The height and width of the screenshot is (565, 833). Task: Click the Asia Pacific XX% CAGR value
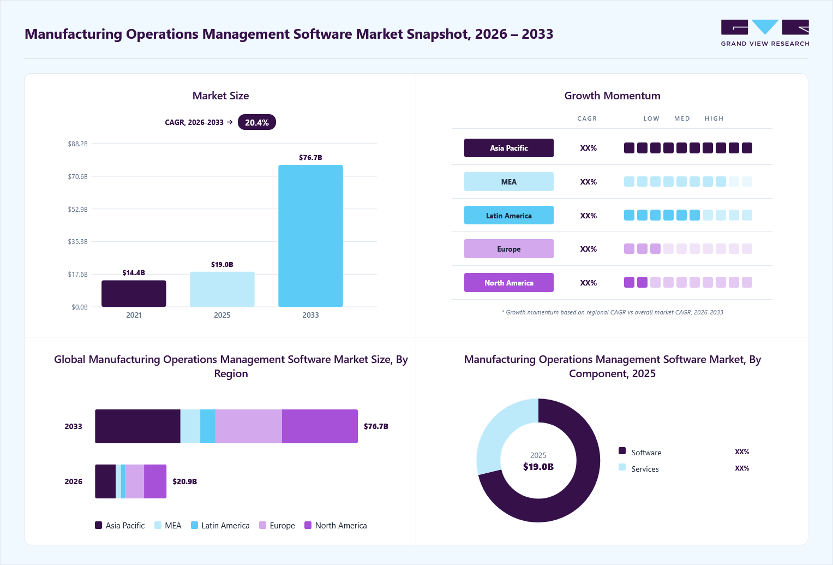click(x=589, y=148)
